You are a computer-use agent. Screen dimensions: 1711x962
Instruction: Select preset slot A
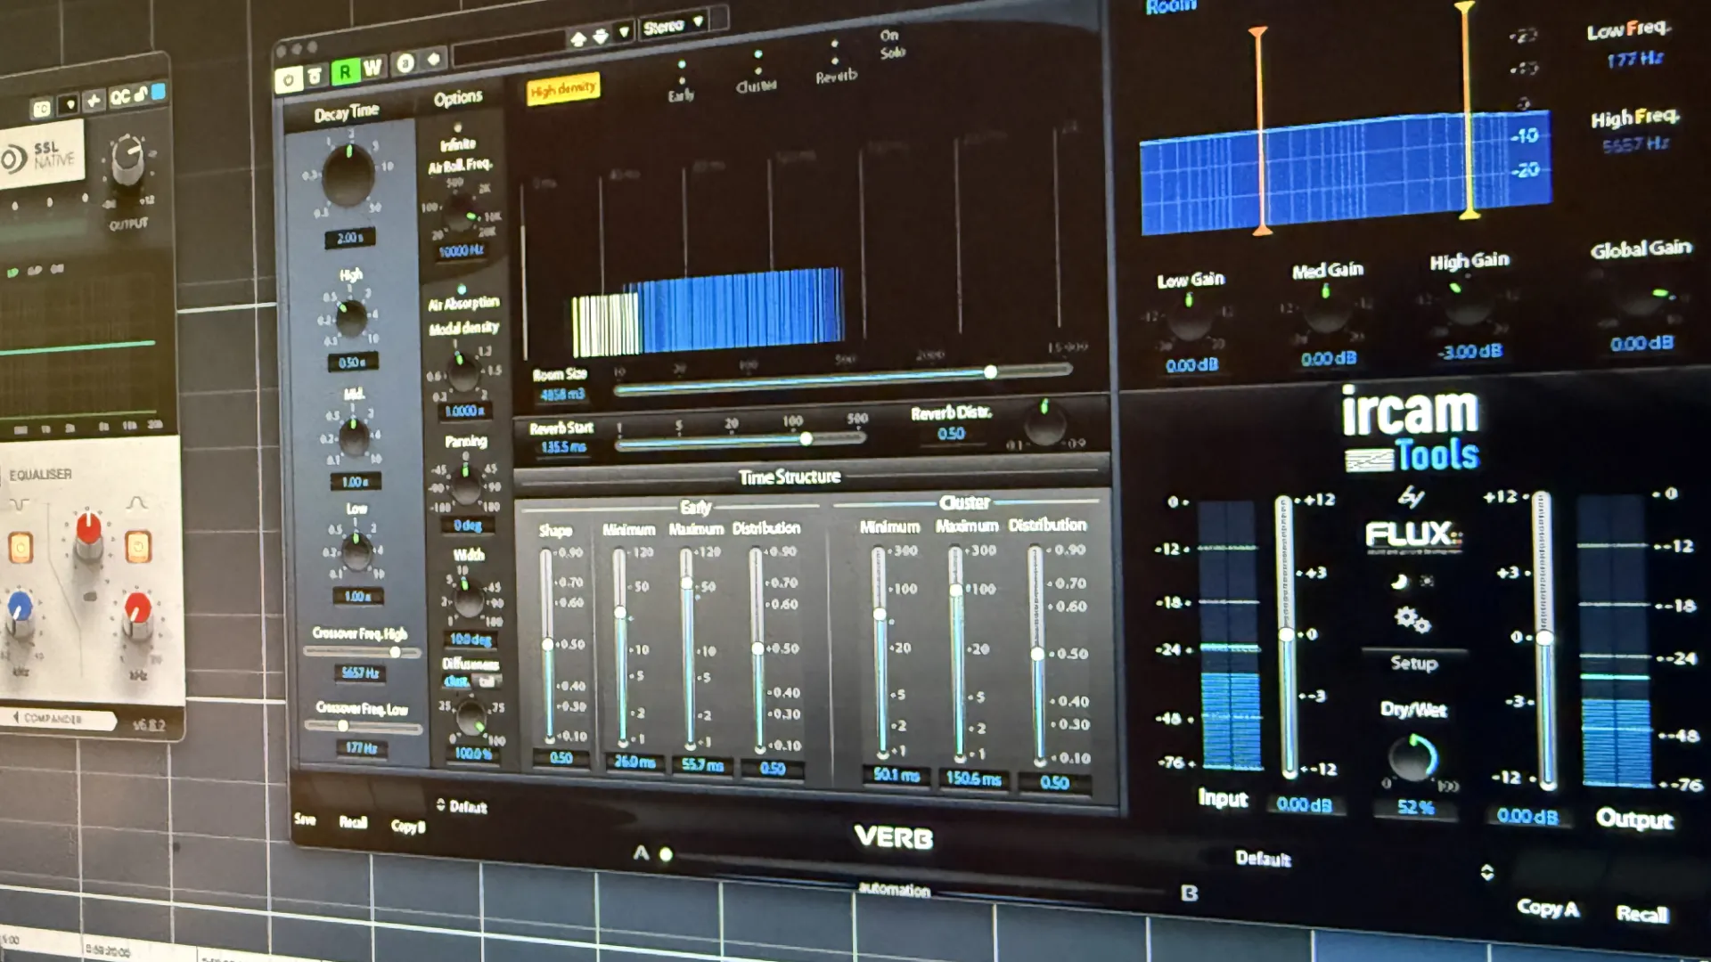[641, 853]
